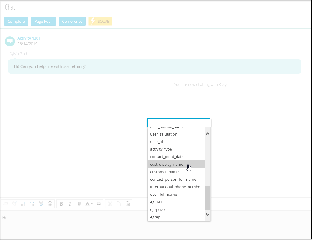Click the add macro icon
This screenshot has width=312, height=240.
point(23,204)
